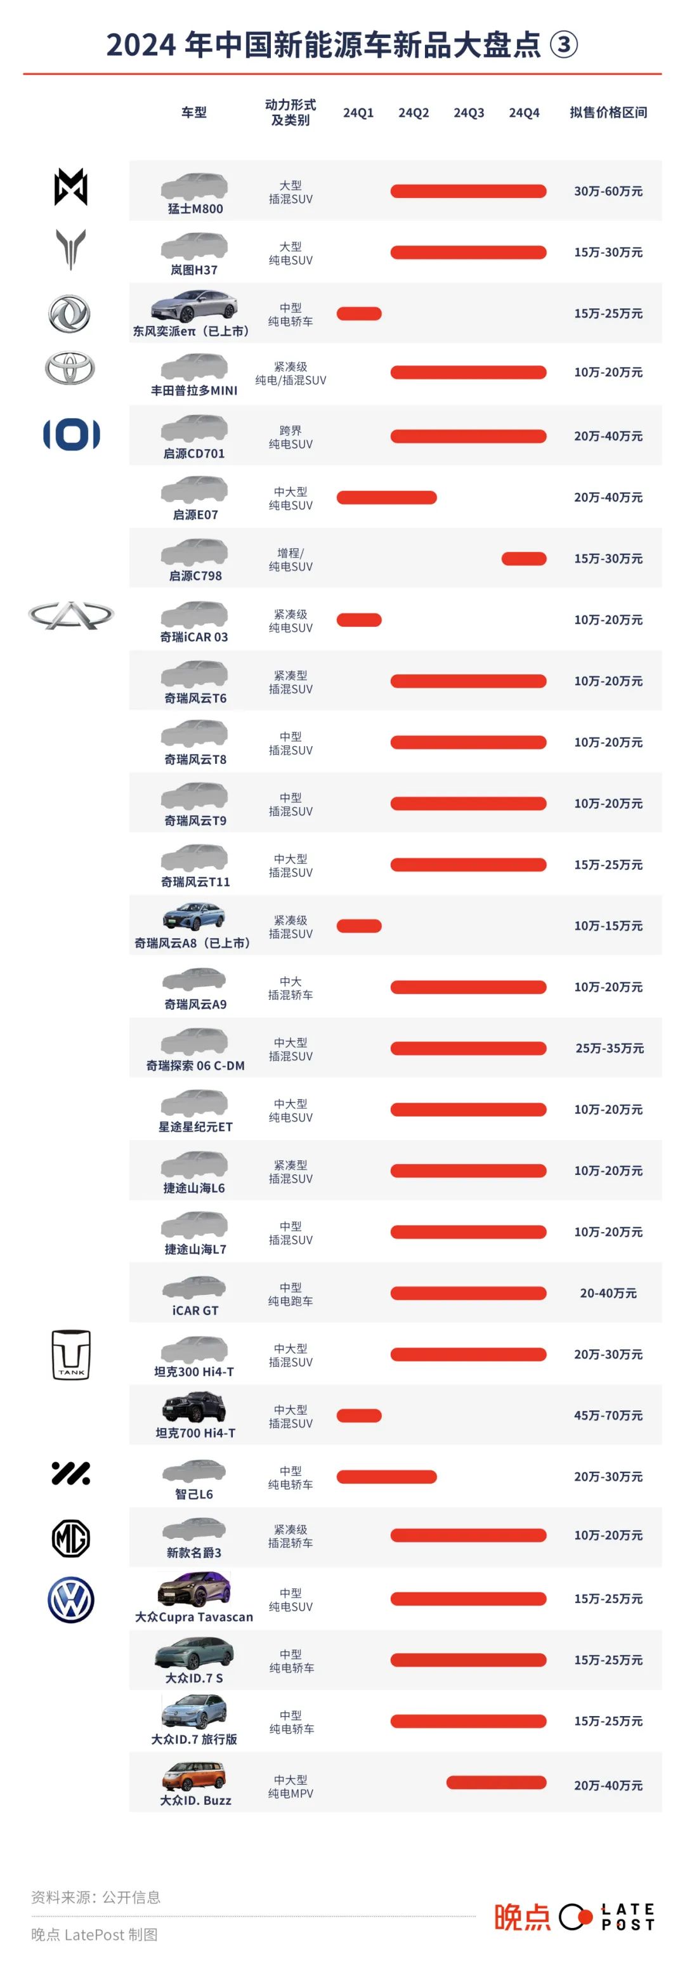The height and width of the screenshot is (1966, 685).
Task: Select the 24Q1 column header
Action: coord(358,113)
